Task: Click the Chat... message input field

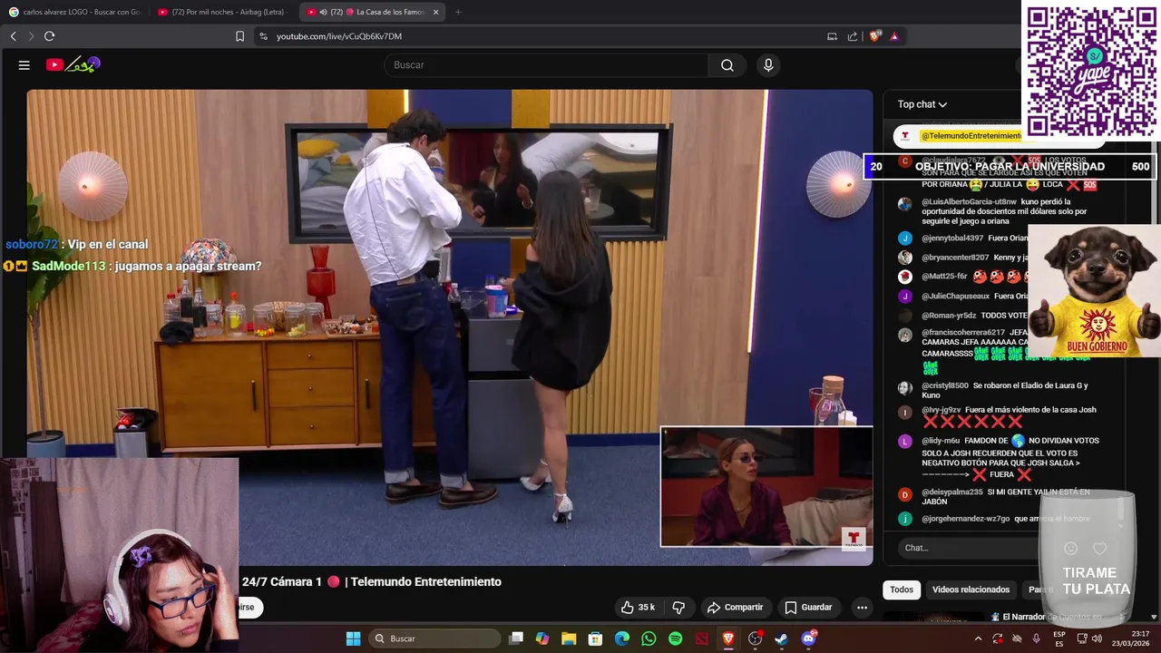Action: (966, 548)
